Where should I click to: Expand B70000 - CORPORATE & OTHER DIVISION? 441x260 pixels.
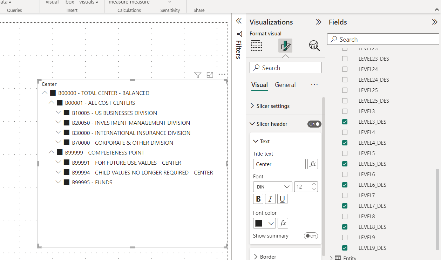(x=59, y=143)
